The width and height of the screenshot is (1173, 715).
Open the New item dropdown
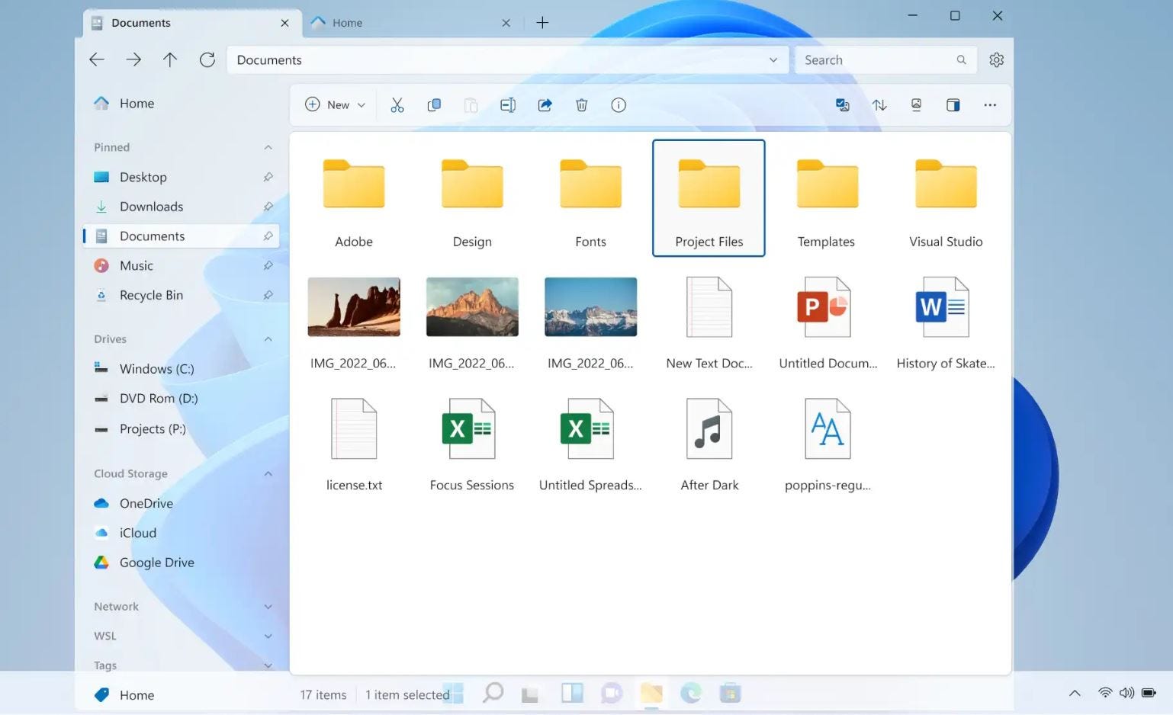(336, 105)
